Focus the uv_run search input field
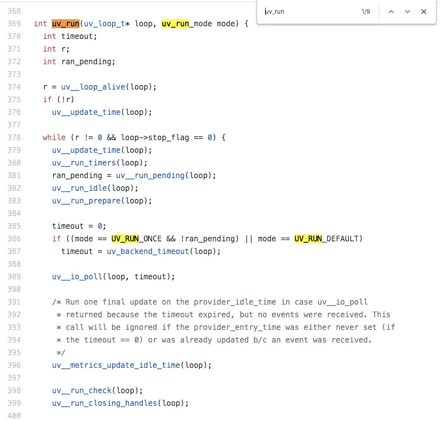The height and width of the screenshot is (421, 440). point(309,12)
